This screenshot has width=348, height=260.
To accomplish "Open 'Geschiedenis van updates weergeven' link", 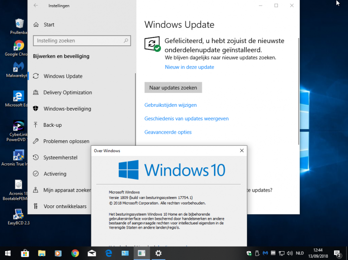I will coord(186,118).
